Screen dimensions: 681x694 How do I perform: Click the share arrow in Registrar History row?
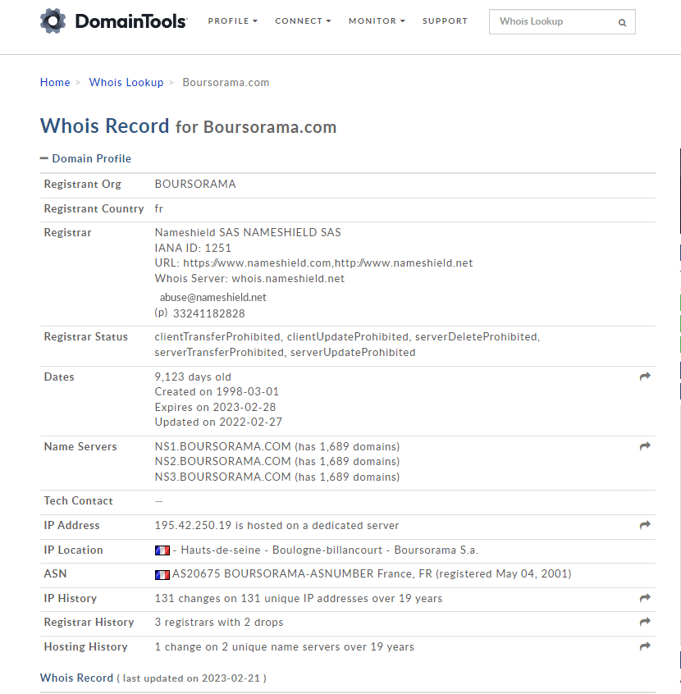(x=645, y=622)
